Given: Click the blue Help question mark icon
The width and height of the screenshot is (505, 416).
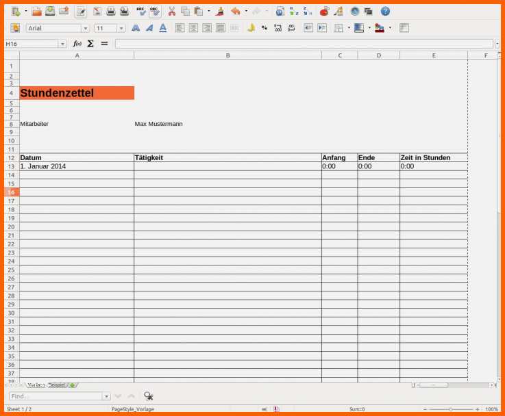Looking at the screenshot, I should pos(385,12).
